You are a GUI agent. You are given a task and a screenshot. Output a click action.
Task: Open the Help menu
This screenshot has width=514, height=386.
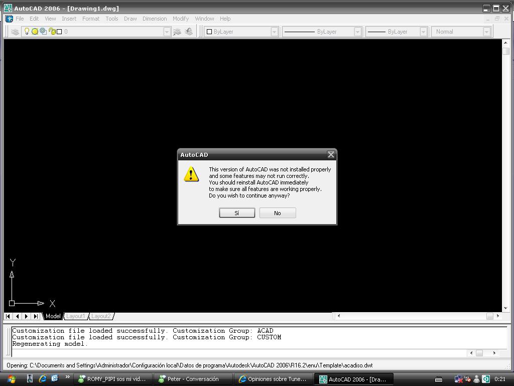(x=225, y=19)
